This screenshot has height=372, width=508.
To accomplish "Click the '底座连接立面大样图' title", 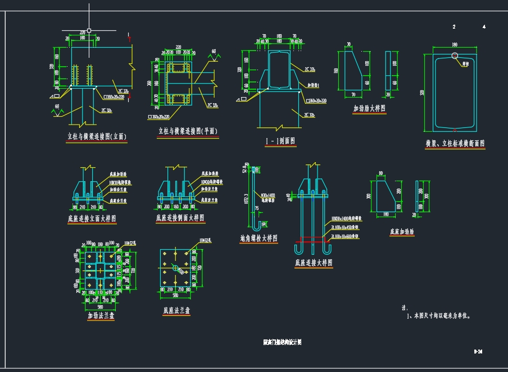I will click(92, 219).
